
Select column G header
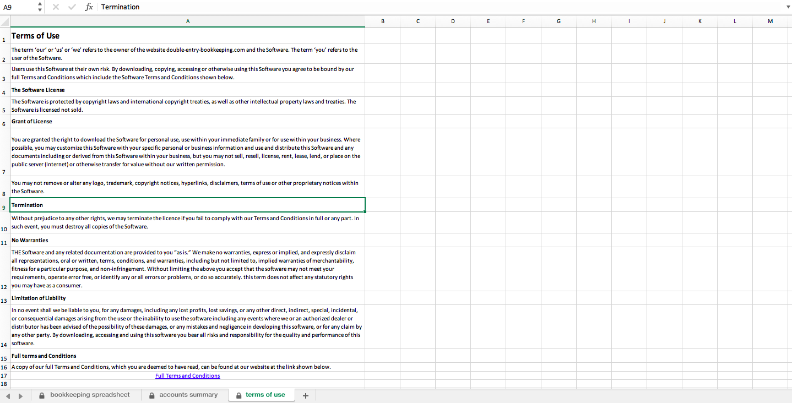[x=559, y=21]
